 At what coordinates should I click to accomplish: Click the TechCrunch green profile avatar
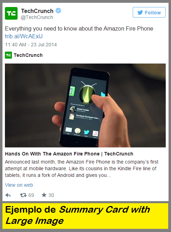[x=11, y=13]
